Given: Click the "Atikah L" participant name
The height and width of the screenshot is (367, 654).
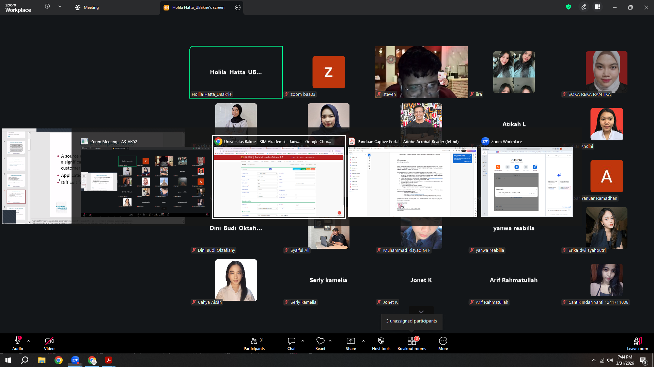Looking at the screenshot, I should tap(514, 124).
